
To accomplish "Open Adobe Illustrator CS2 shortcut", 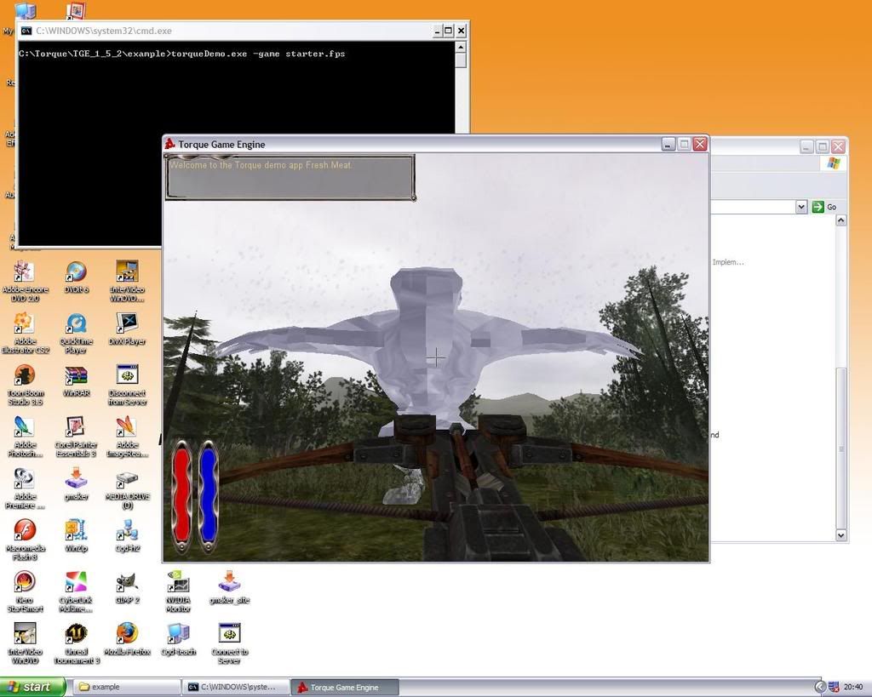I will click(25, 333).
